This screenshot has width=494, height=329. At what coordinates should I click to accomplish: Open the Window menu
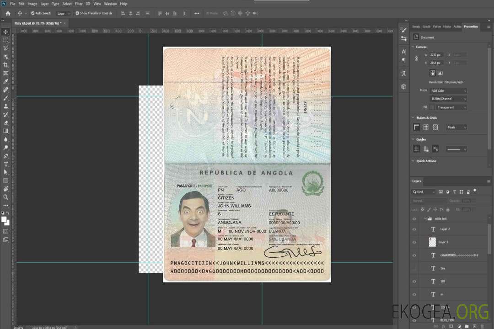[110, 4]
